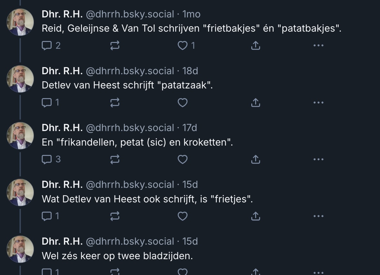380x275 pixels.
Task: Share the "frikandellen, petat" post
Action: point(255,159)
